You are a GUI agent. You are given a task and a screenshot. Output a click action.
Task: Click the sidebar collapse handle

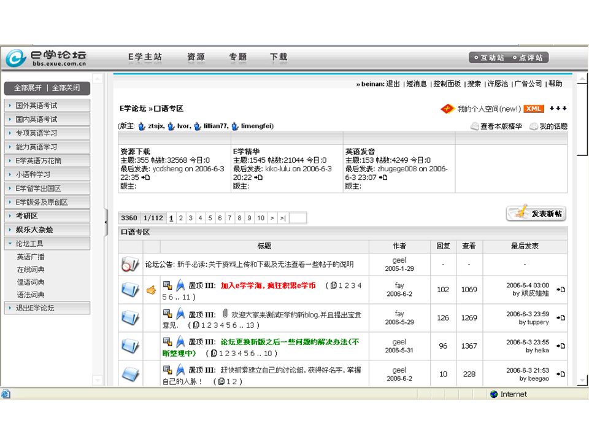pos(106,222)
